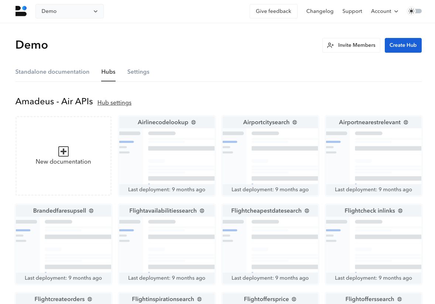Open the Standalone documentation tab

pos(52,72)
